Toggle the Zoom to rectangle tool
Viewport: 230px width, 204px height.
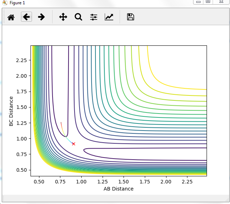(x=78, y=17)
